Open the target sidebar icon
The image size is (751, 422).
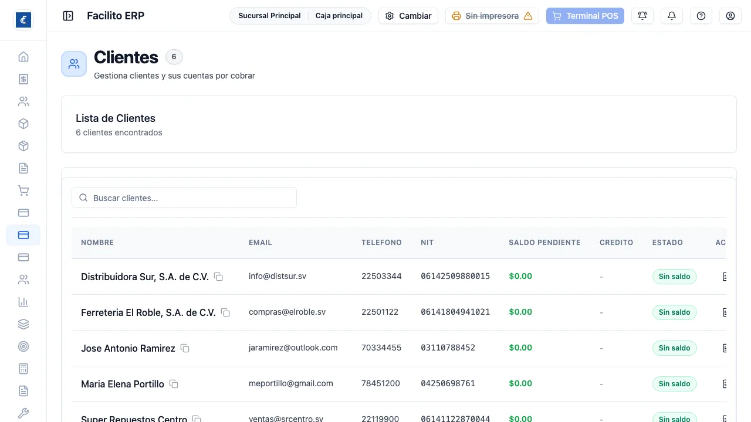tap(23, 346)
